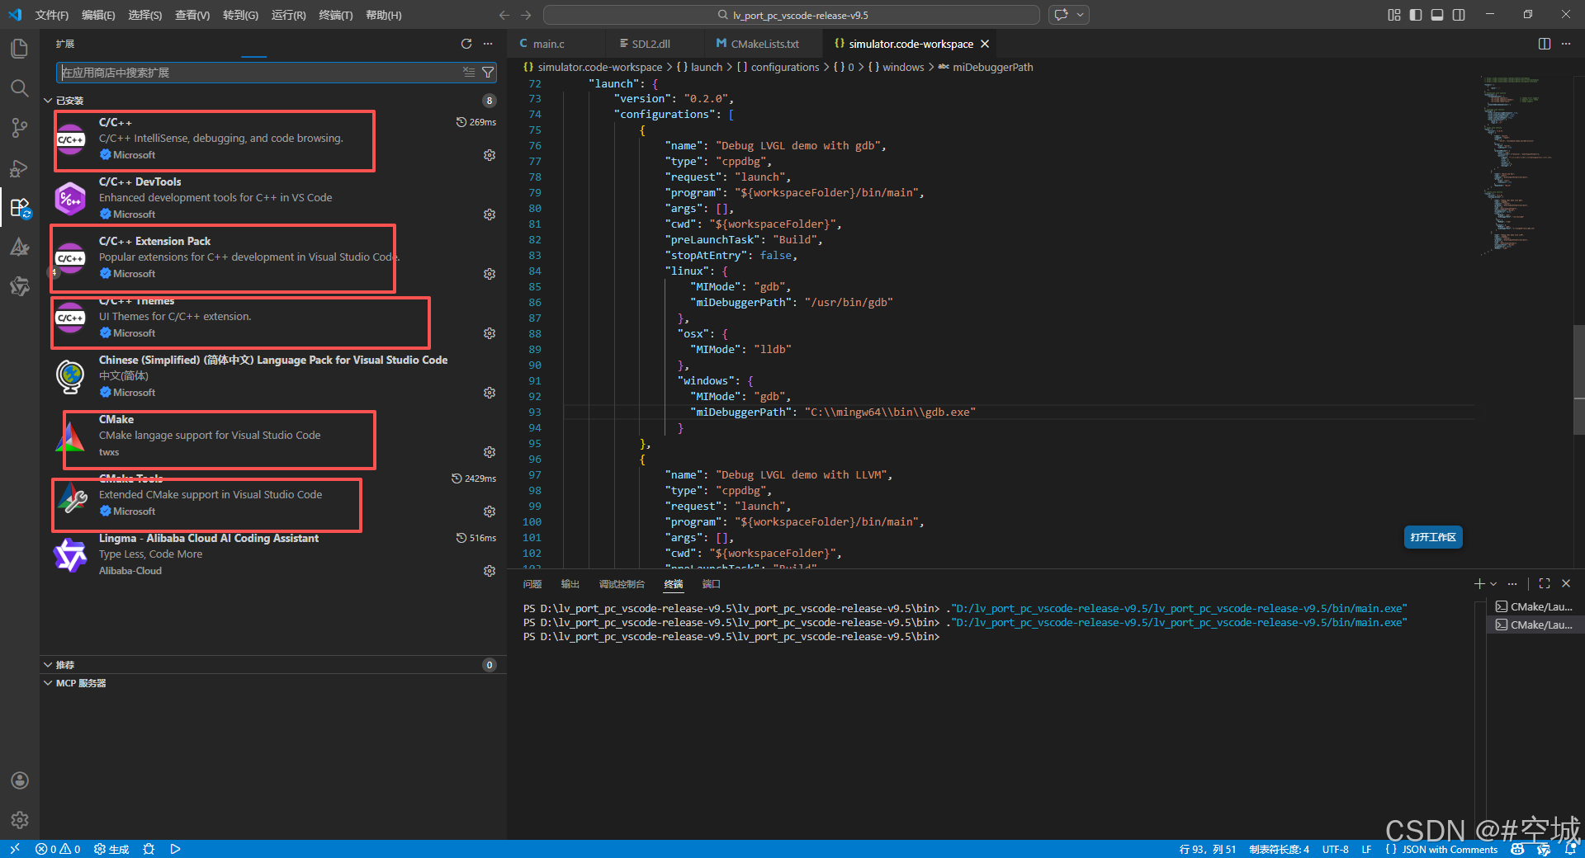Open the Explorer view in activity bar
Image resolution: width=1585 pixels, height=858 pixels.
[19, 49]
